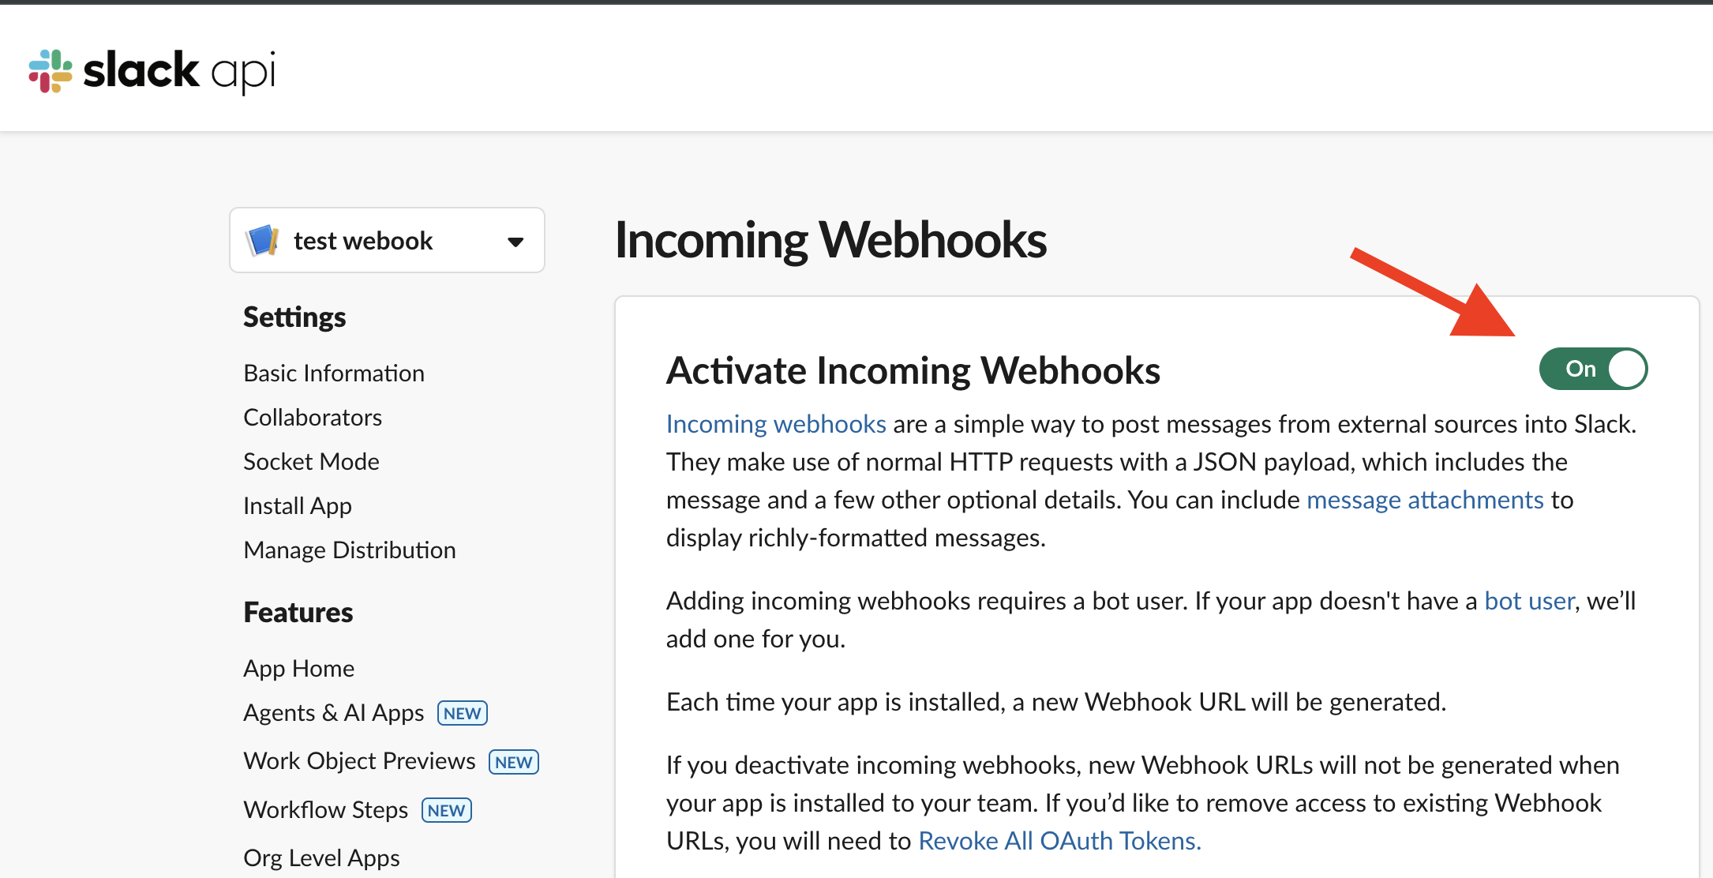Screen dimensions: 1713x878
Task: Select Socket Mode from Settings
Action: pos(311,461)
